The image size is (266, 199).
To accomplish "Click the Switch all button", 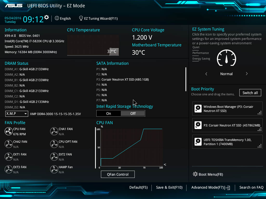I will pos(250,93).
